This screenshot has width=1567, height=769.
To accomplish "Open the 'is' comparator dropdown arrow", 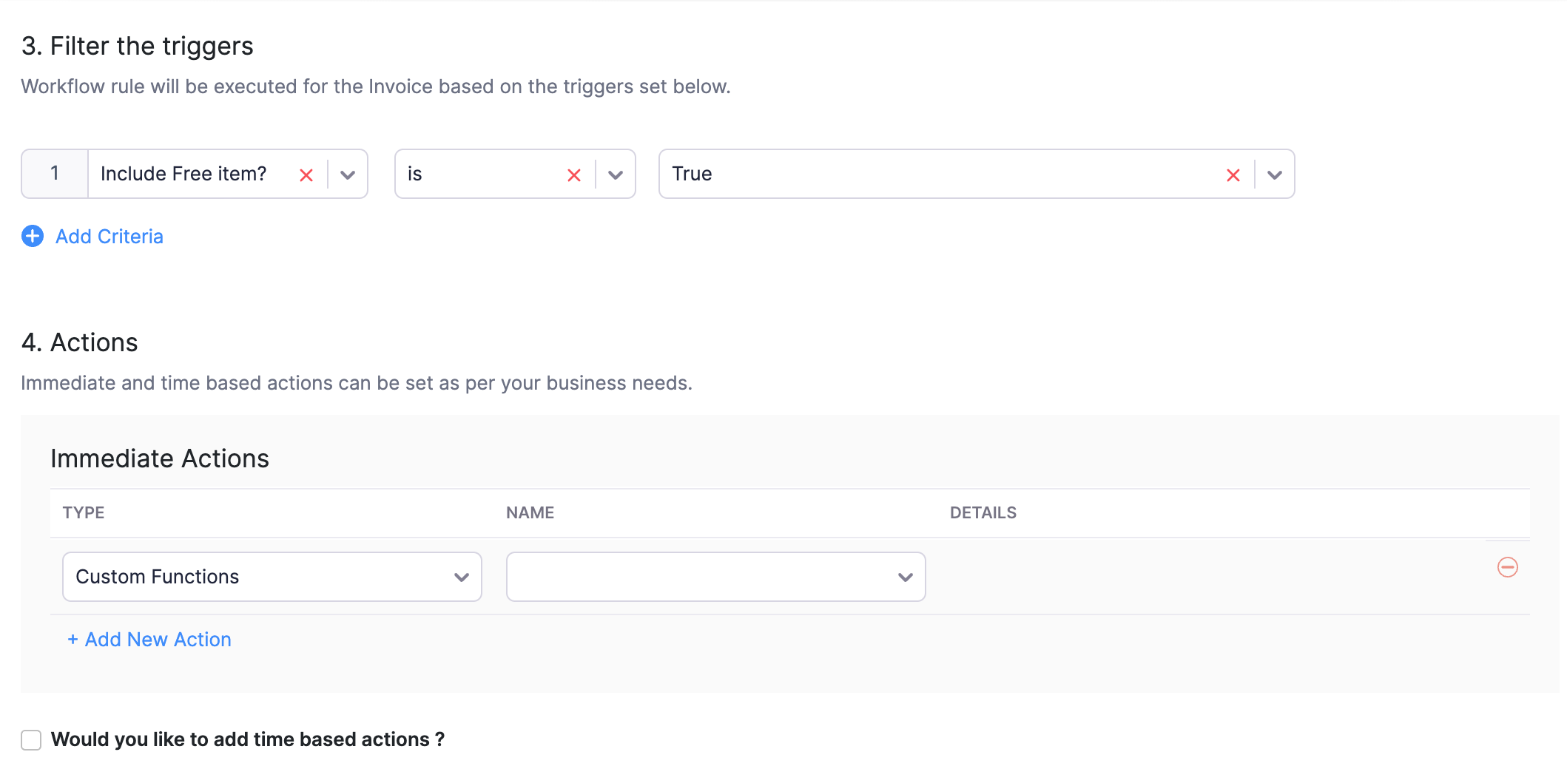I will coord(616,175).
